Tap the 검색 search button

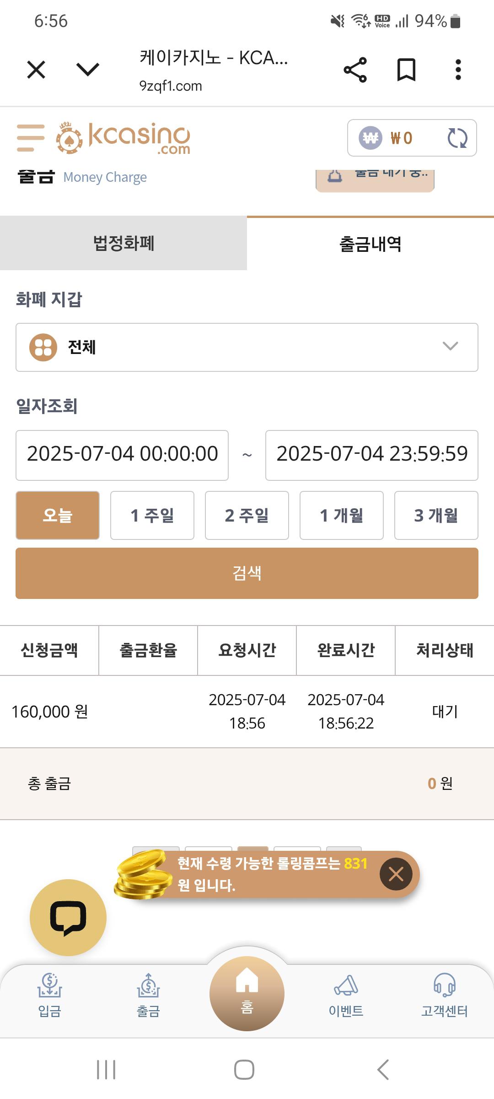pyautogui.click(x=247, y=573)
